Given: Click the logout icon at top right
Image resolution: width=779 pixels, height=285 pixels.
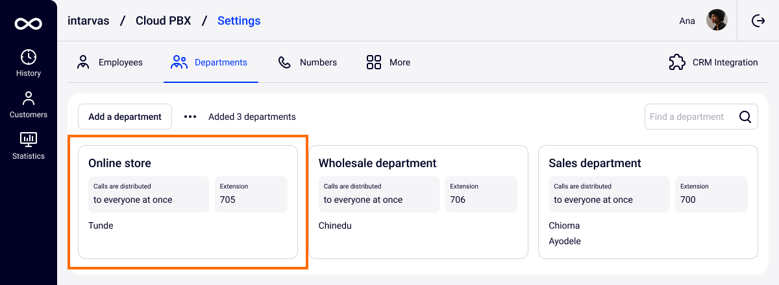Looking at the screenshot, I should [758, 21].
